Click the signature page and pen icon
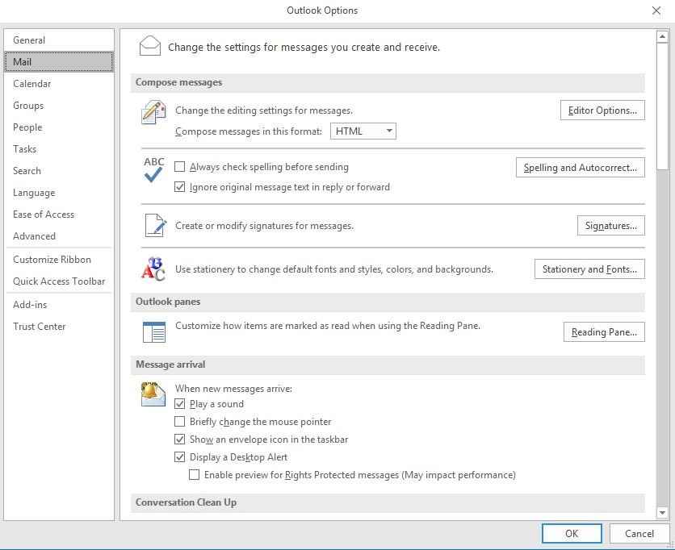This screenshot has width=675, height=550. [x=153, y=225]
